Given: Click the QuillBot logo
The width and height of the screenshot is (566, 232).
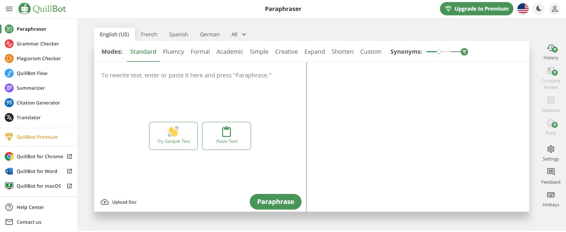Looking at the screenshot, I should coord(42,9).
